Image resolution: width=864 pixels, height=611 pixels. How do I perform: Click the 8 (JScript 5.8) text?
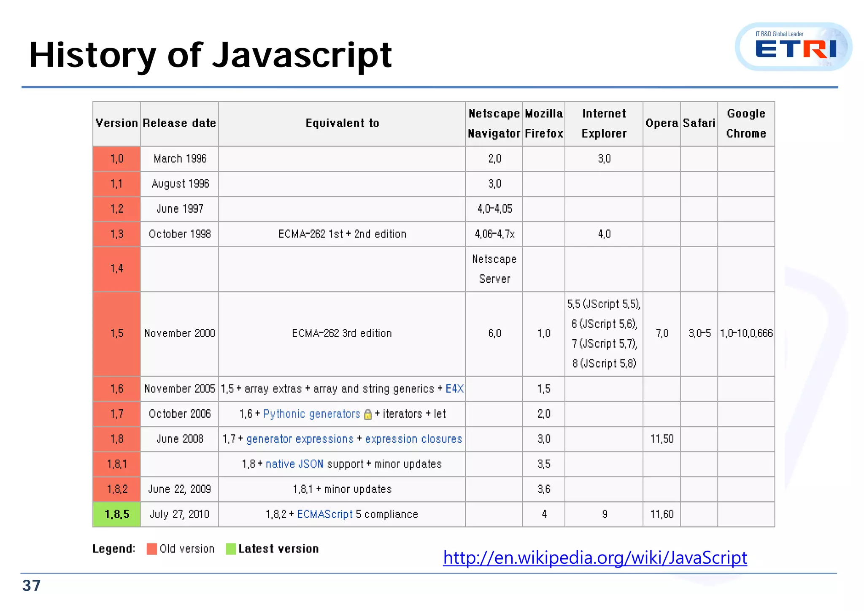tap(604, 364)
